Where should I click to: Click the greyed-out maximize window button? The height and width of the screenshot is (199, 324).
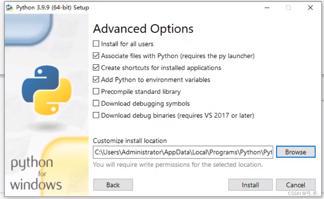[289, 8]
